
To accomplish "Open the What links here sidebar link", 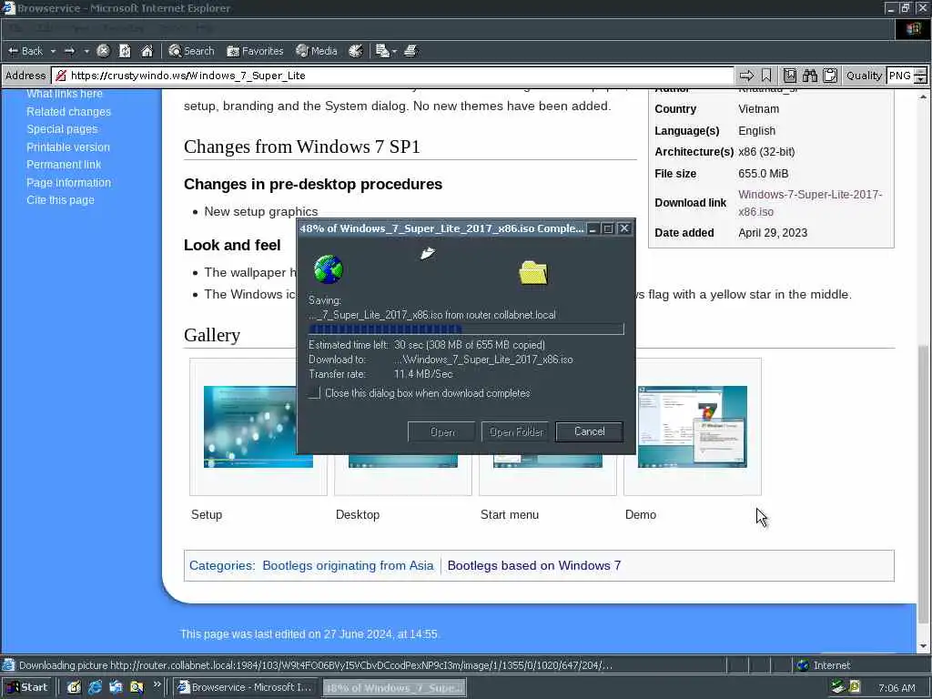I will [65, 94].
